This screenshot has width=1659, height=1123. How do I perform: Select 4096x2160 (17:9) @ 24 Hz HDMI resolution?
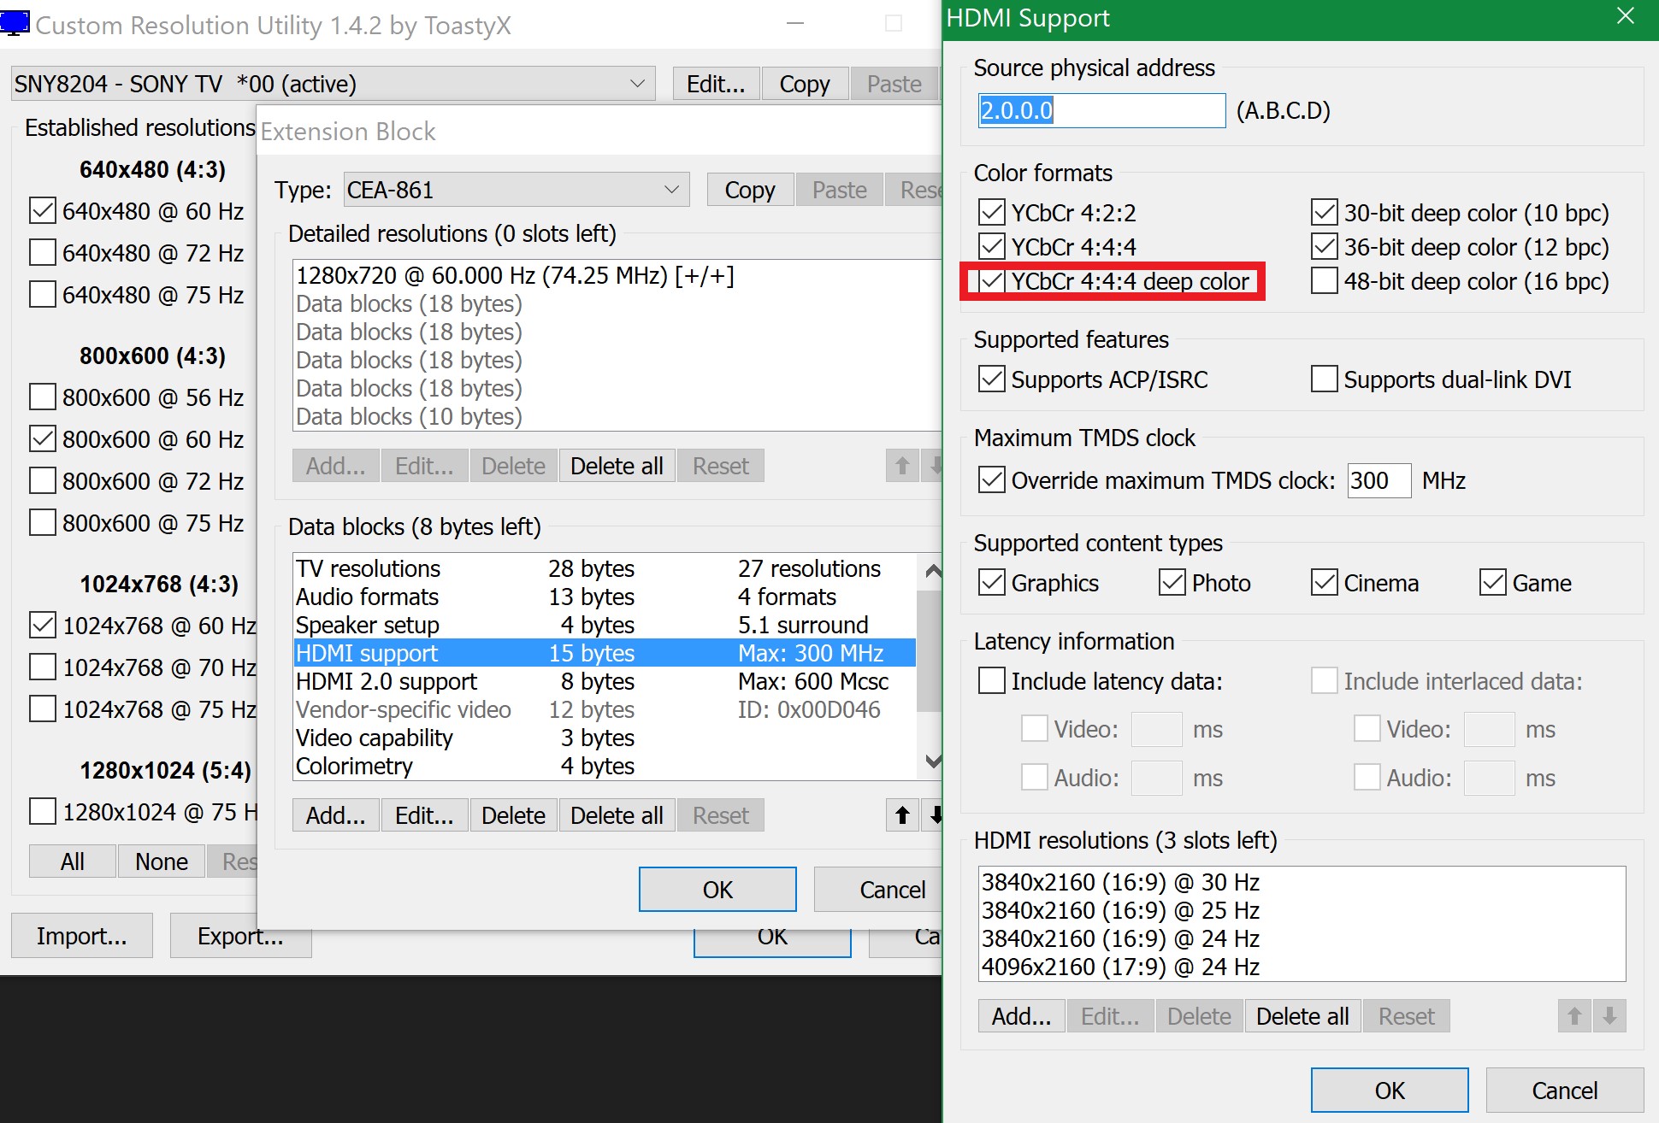[1302, 967]
